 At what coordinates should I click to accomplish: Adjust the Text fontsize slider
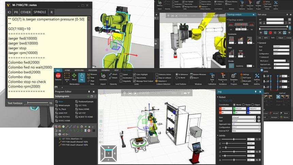click(x=37, y=103)
